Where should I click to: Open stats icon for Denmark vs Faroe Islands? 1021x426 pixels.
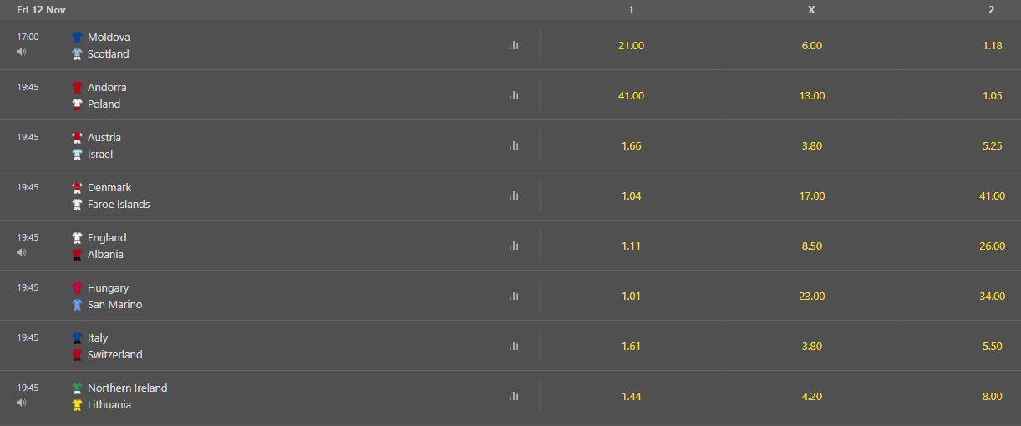tap(514, 195)
